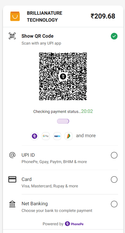Click the bank building icon for Net Banking
This screenshot has width=125, height=233.
point(12,204)
